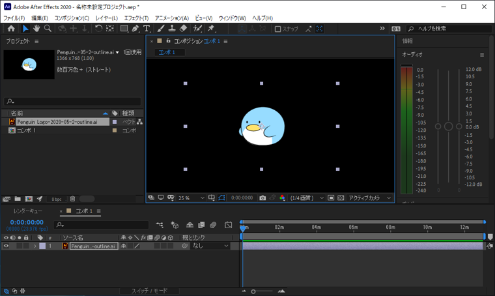
Task: Select the Selection (arrow) tool
Action: click(25, 29)
